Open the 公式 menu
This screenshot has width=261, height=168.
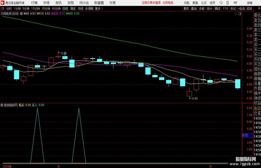(x=204, y=3)
